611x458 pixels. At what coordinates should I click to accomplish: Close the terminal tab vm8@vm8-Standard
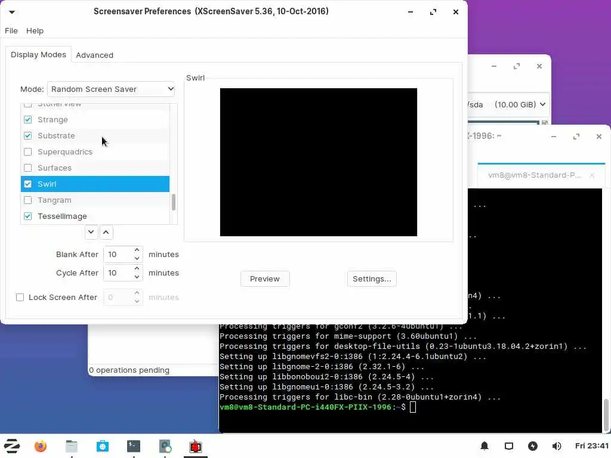point(592,175)
